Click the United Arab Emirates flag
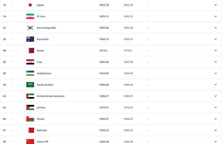The width and height of the screenshot is (222, 144). pyautogui.click(x=30, y=96)
